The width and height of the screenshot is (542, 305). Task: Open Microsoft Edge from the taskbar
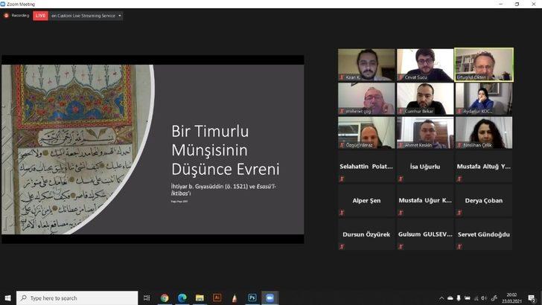pyautogui.click(x=182, y=298)
